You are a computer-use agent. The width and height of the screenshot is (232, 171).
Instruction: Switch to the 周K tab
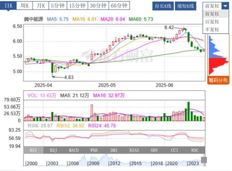[x=24, y=6]
